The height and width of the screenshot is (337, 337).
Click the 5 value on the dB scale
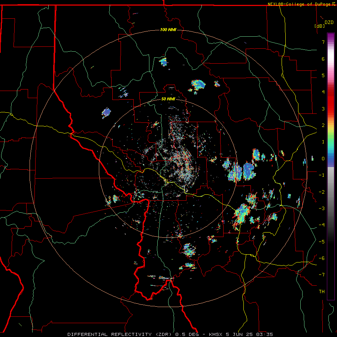click(323, 75)
